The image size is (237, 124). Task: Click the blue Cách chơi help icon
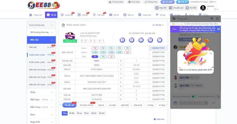coord(155,119)
